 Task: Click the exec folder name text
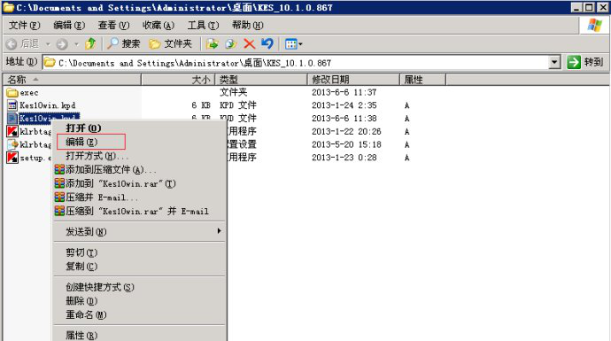pos(29,93)
